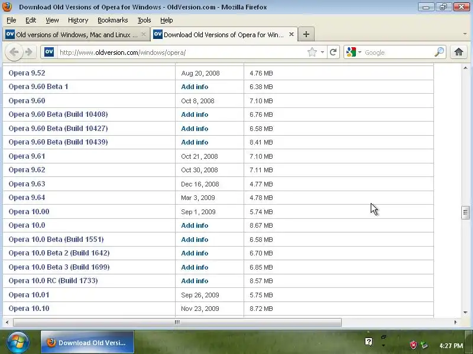The height and width of the screenshot is (354, 473).
Task: Show hidden tray icons arrow
Action: (x=383, y=345)
